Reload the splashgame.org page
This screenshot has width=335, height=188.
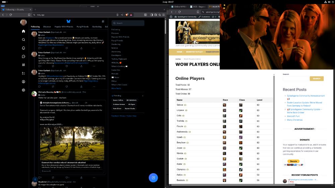pyautogui.click(x=180, y=12)
